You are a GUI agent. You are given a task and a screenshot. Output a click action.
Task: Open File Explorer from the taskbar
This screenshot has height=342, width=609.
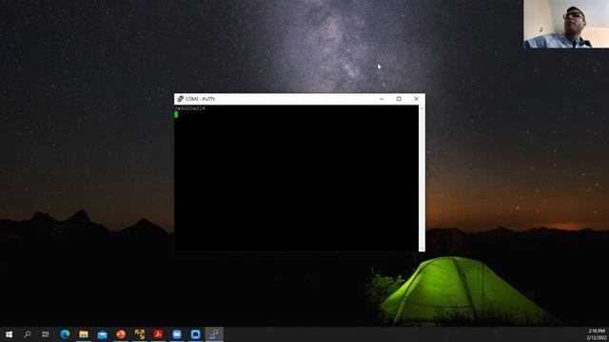tap(84, 333)
